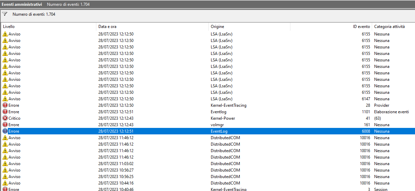Click EventLog source in the 6008 row
415x191 pixels.
[x=219, y=131]
